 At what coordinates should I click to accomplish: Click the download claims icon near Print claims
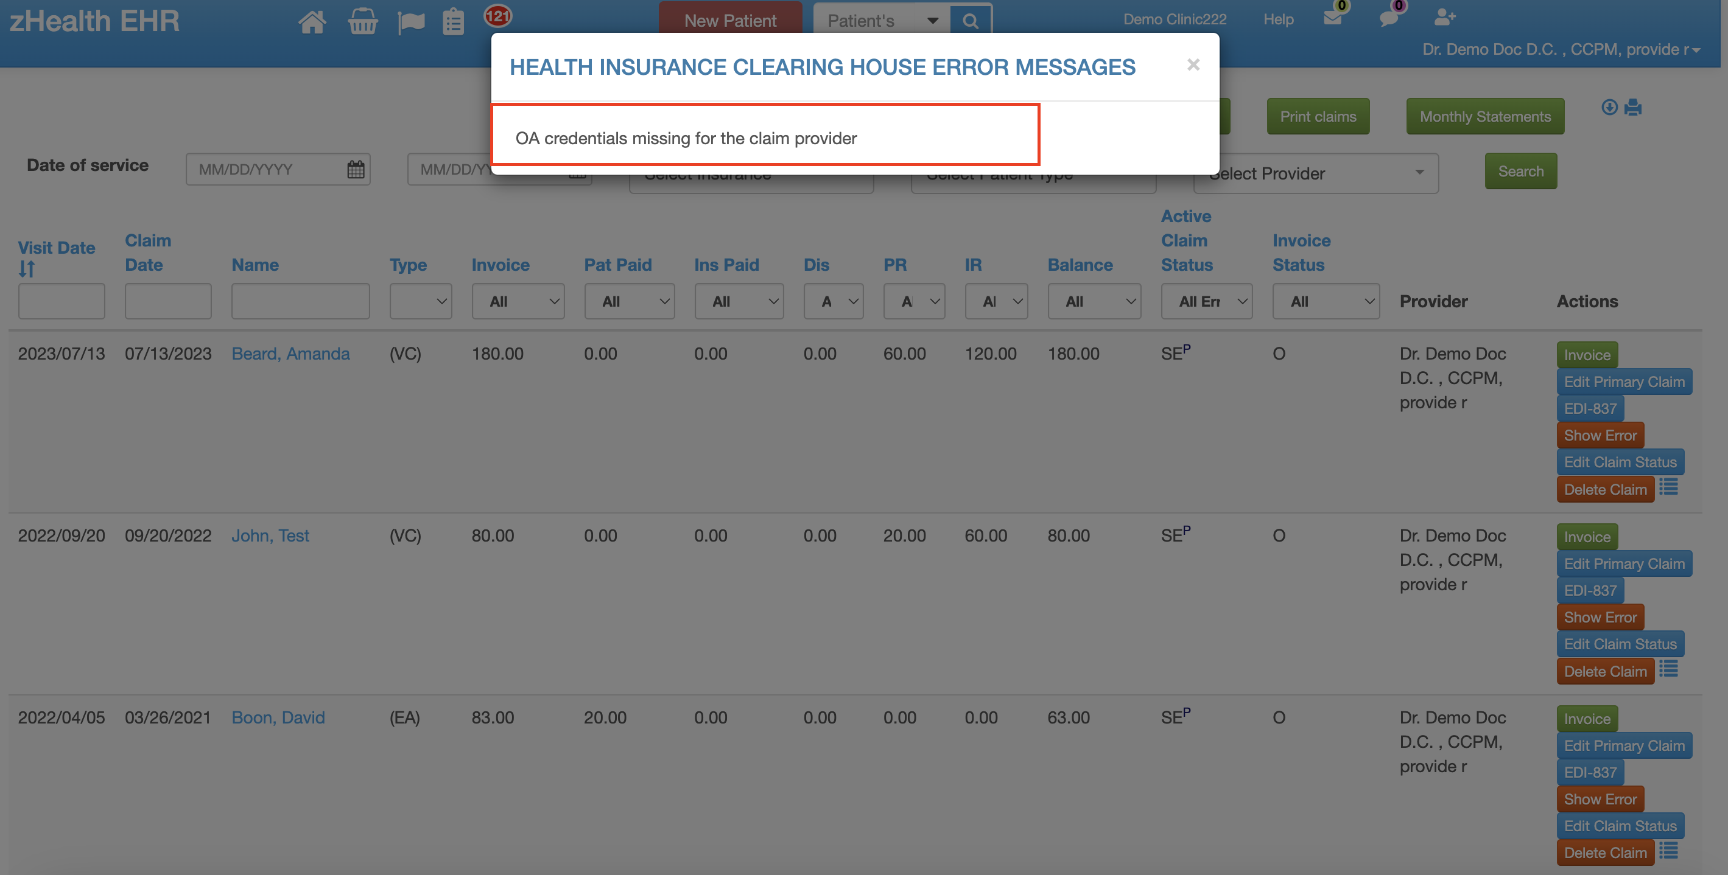tap(1609, 107)
